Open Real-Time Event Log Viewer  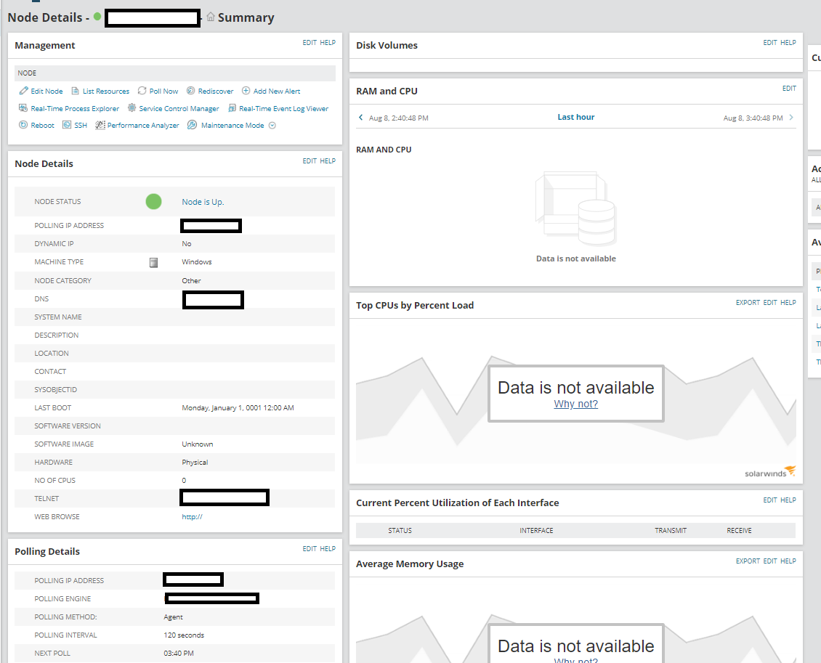coord(284,108)
